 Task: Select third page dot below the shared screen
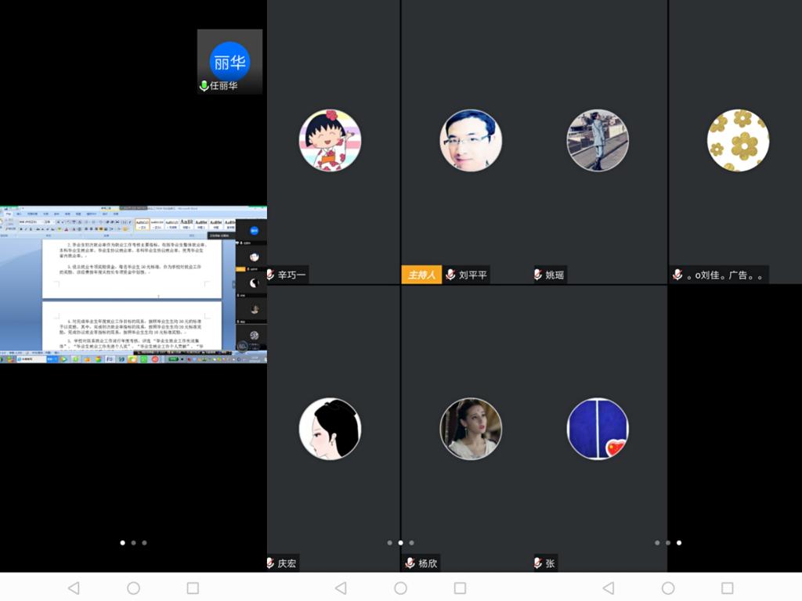pos(144,542)
